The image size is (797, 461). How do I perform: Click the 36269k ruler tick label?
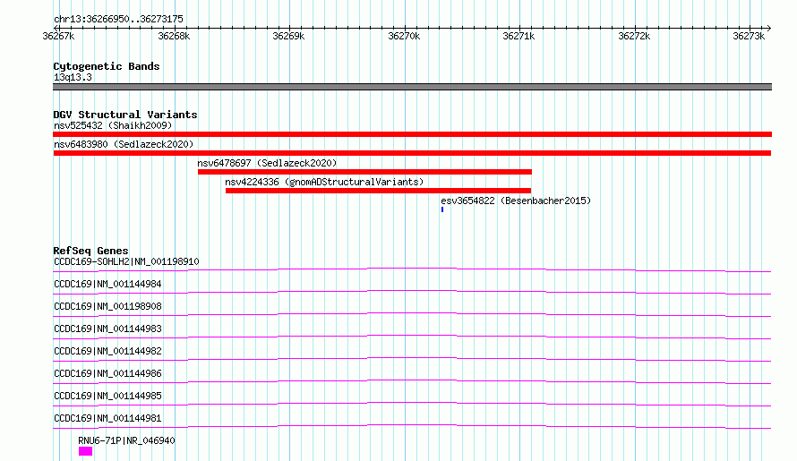point(288,36)
